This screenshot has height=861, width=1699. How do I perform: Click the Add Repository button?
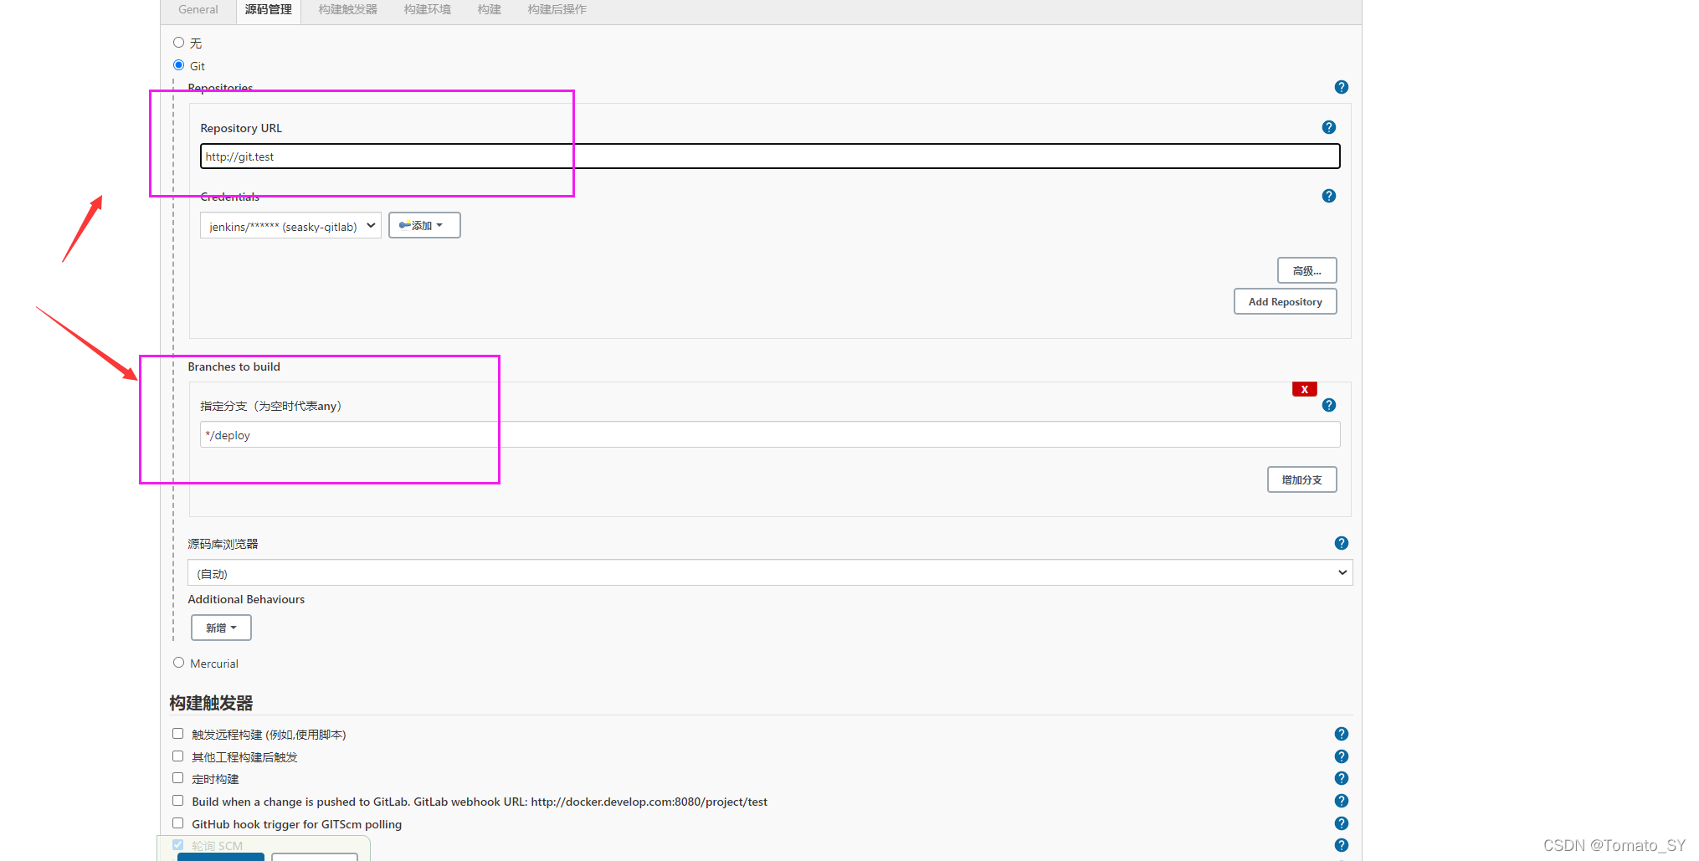[x=1285, y=301]
